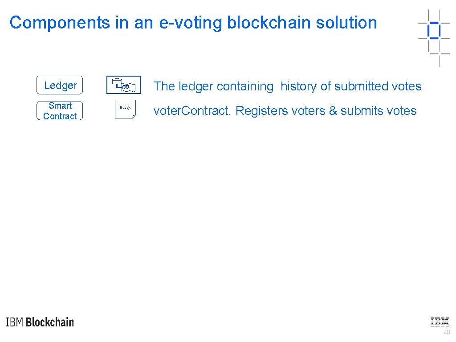
Task: Click "blockchain solution" in the title
Action: pyautogui.click(x=302, y=23)
